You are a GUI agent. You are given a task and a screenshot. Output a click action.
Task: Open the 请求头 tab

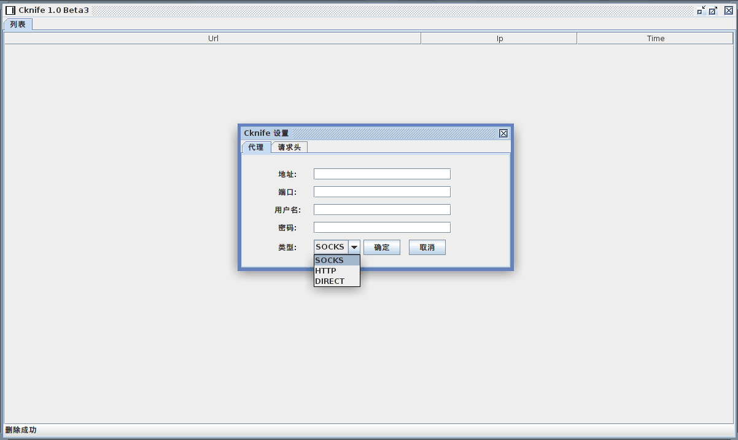289,147
